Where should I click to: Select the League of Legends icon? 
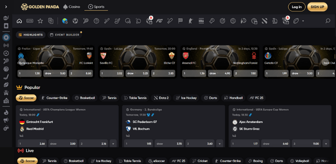click(275, 21)
